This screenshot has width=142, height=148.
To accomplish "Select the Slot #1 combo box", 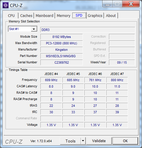I will [23, 29].
